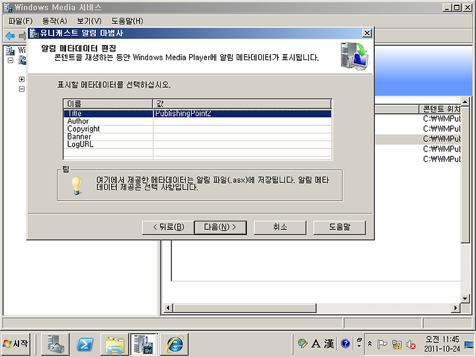Click horizontal scrollbar right arrow

(x=455, y=308)
